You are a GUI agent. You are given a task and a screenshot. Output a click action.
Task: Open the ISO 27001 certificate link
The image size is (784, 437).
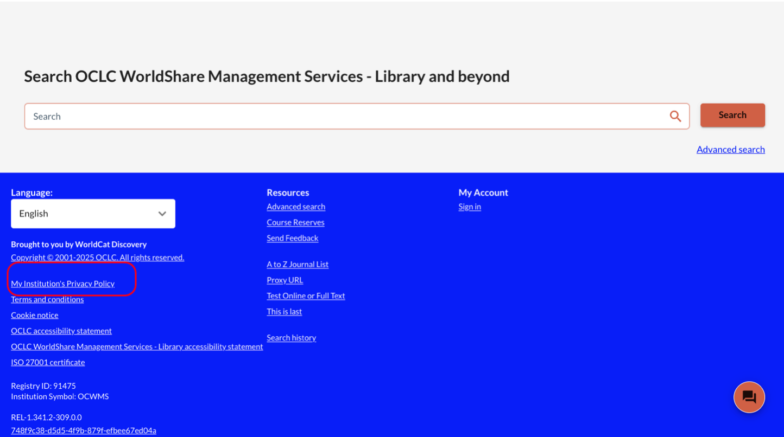click(x=48, y=362)
